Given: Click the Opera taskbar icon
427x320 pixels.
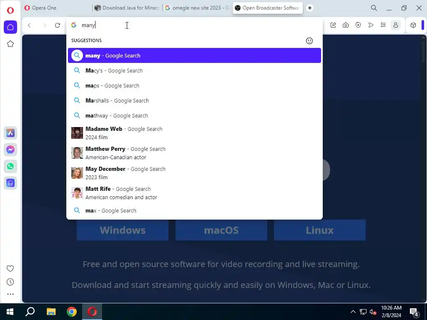Looking at the screenshot, I should point(92,312).
